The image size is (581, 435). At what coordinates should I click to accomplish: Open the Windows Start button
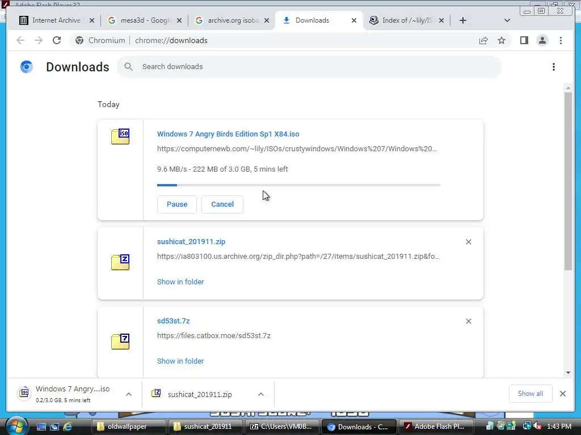16,427
